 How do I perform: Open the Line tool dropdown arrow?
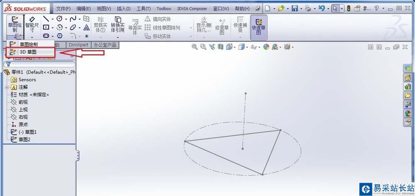(52, 19)
